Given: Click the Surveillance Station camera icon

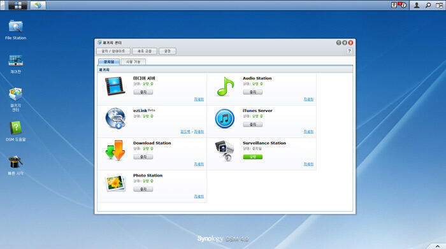Looking at the screenshot, I should click(224, 151).
